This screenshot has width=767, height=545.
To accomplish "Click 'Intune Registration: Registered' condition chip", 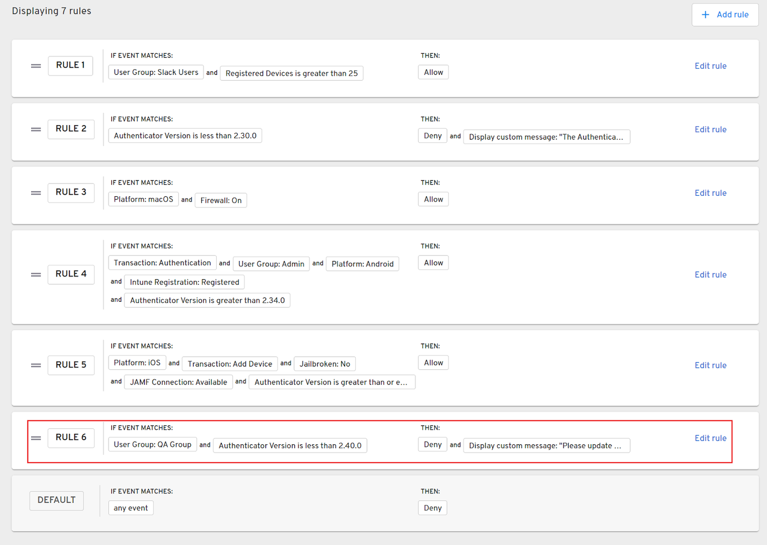I will pos(185,282).
